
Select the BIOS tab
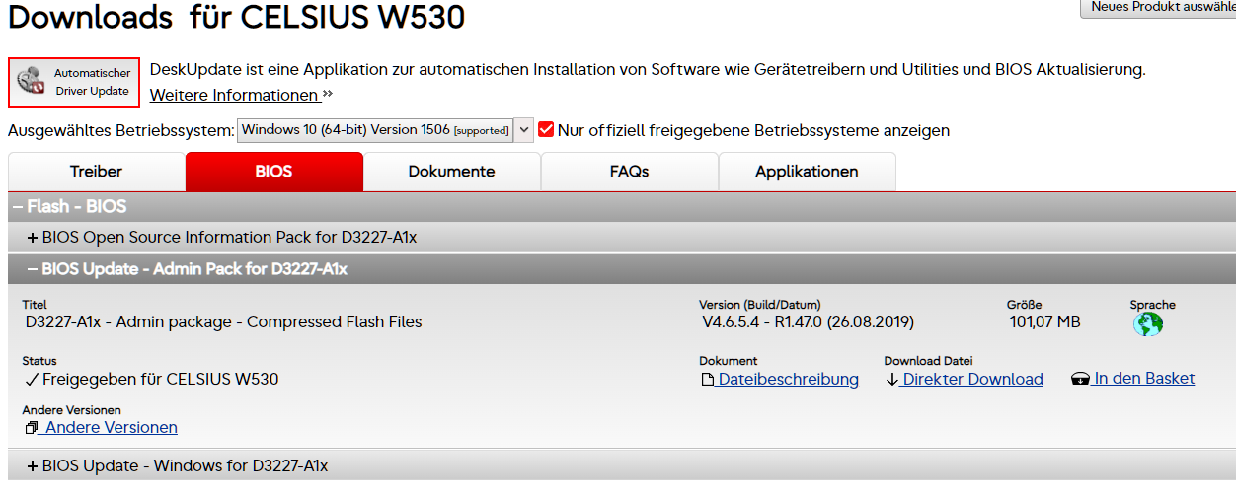click(x=274, y=172)
